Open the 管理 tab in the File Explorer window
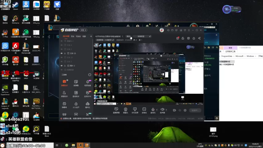The height and width of the screenshot is (148, 263). point(230,48)
